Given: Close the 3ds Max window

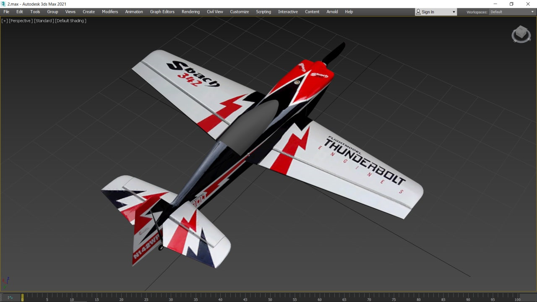Looking at the screenshot, I should point(528,4).
